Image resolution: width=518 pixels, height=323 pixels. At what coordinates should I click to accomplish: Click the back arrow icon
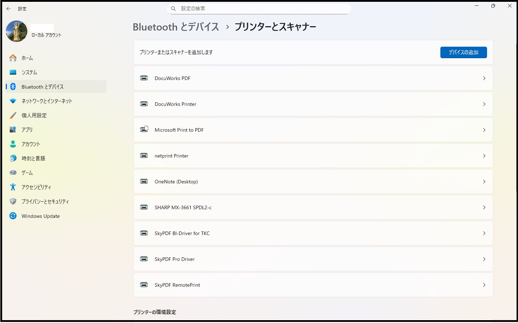coord(9,9)
